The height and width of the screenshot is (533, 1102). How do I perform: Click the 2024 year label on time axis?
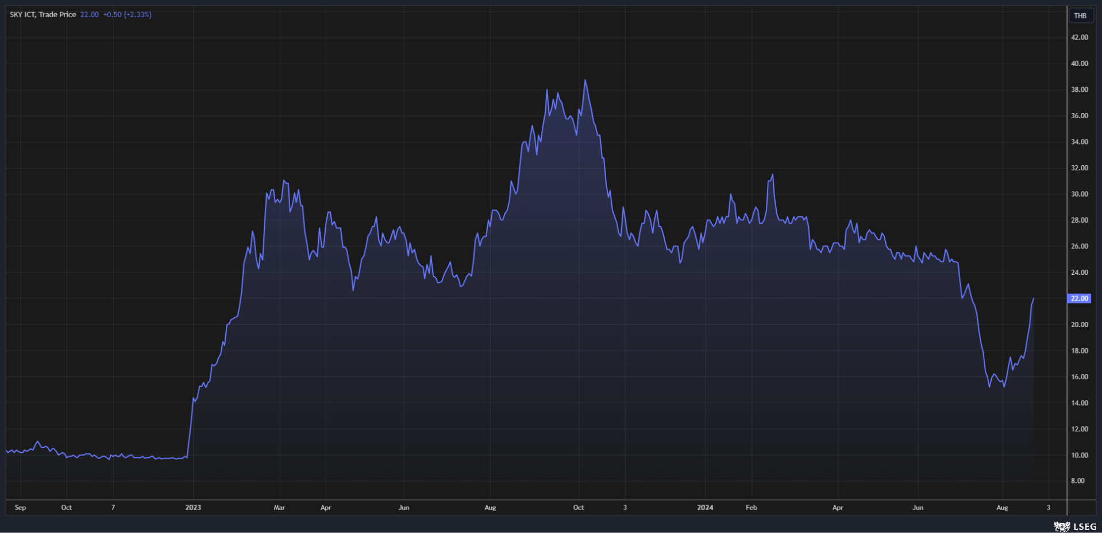coord(705,508)
